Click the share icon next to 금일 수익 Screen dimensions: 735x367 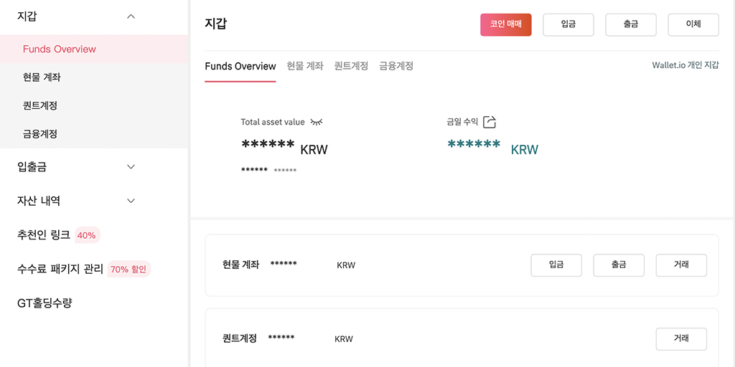point(490,123)
